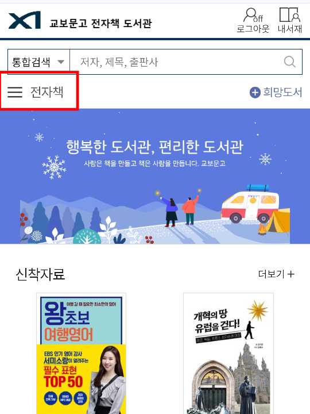The image size is (310, 414).
Task: Click the 저자, 제목, 출판사 search field
Action: (177, 62)
